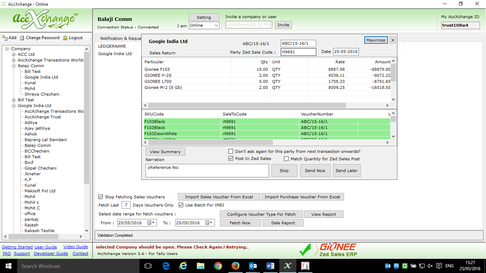Screen dimensions: 486x273
Task: Launch Internet Explorer from the taskbar
Action: click(183, 266)
